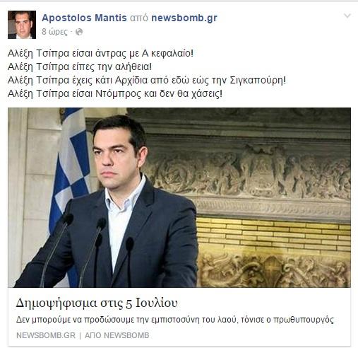Image resolution: width=358 pixels, height=348 pixels.
Task: Click the word "από" in post header
Action: click(x=139, y=18)
